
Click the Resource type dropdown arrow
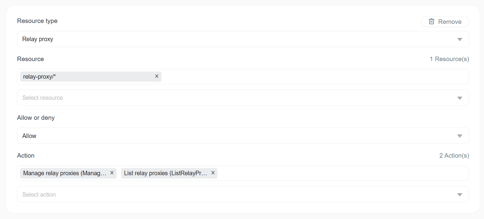coord(459,39)
